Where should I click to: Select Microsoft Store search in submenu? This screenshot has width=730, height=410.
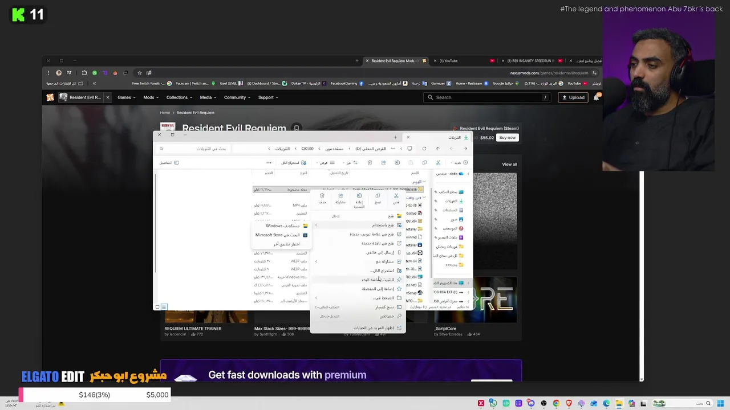[x=281, y=235]
